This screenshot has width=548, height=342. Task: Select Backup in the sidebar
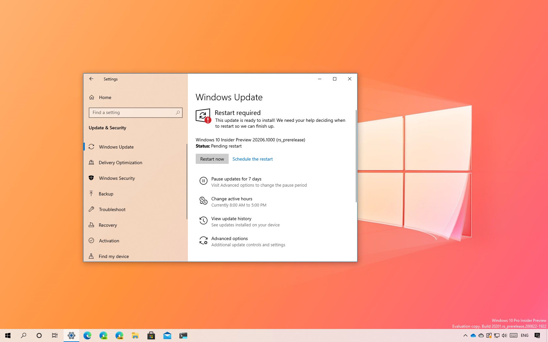[x=105, y=194]
